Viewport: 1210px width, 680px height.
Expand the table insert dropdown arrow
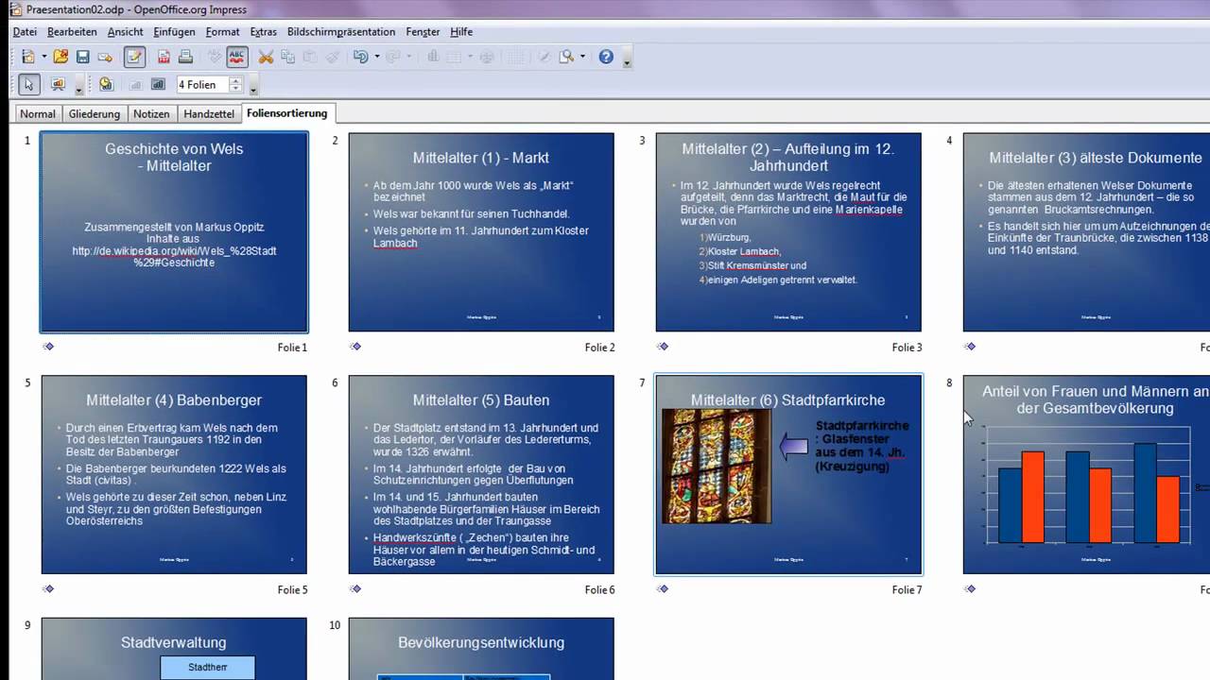point(470,57)
